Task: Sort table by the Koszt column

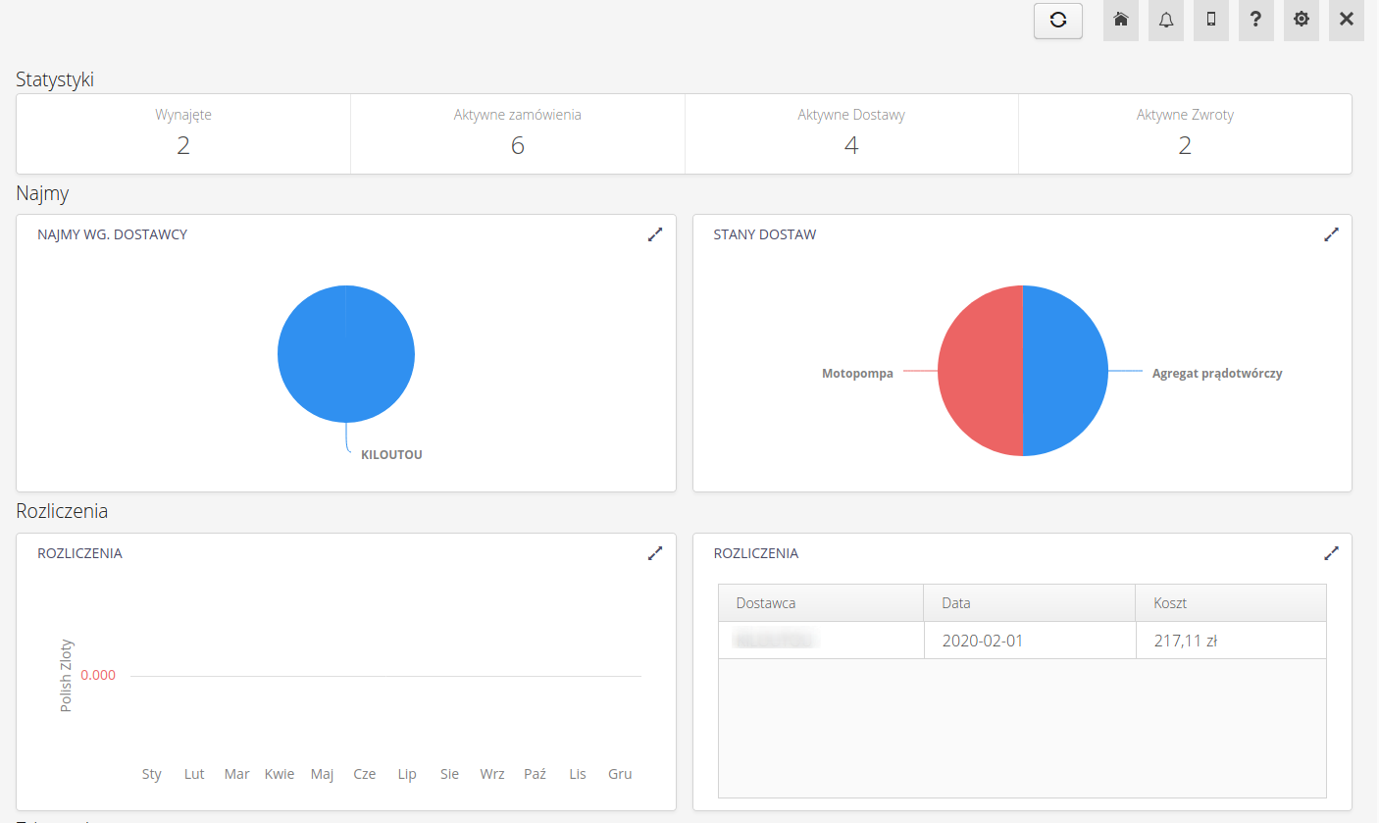Action: (x=1170, y=602)
